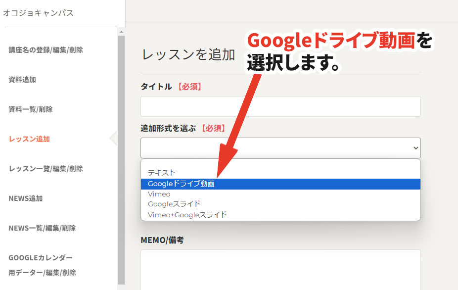Click the レッスンを追加 page heading
The height and width of the screenshot is (290, 458).
tap(188, 55)
